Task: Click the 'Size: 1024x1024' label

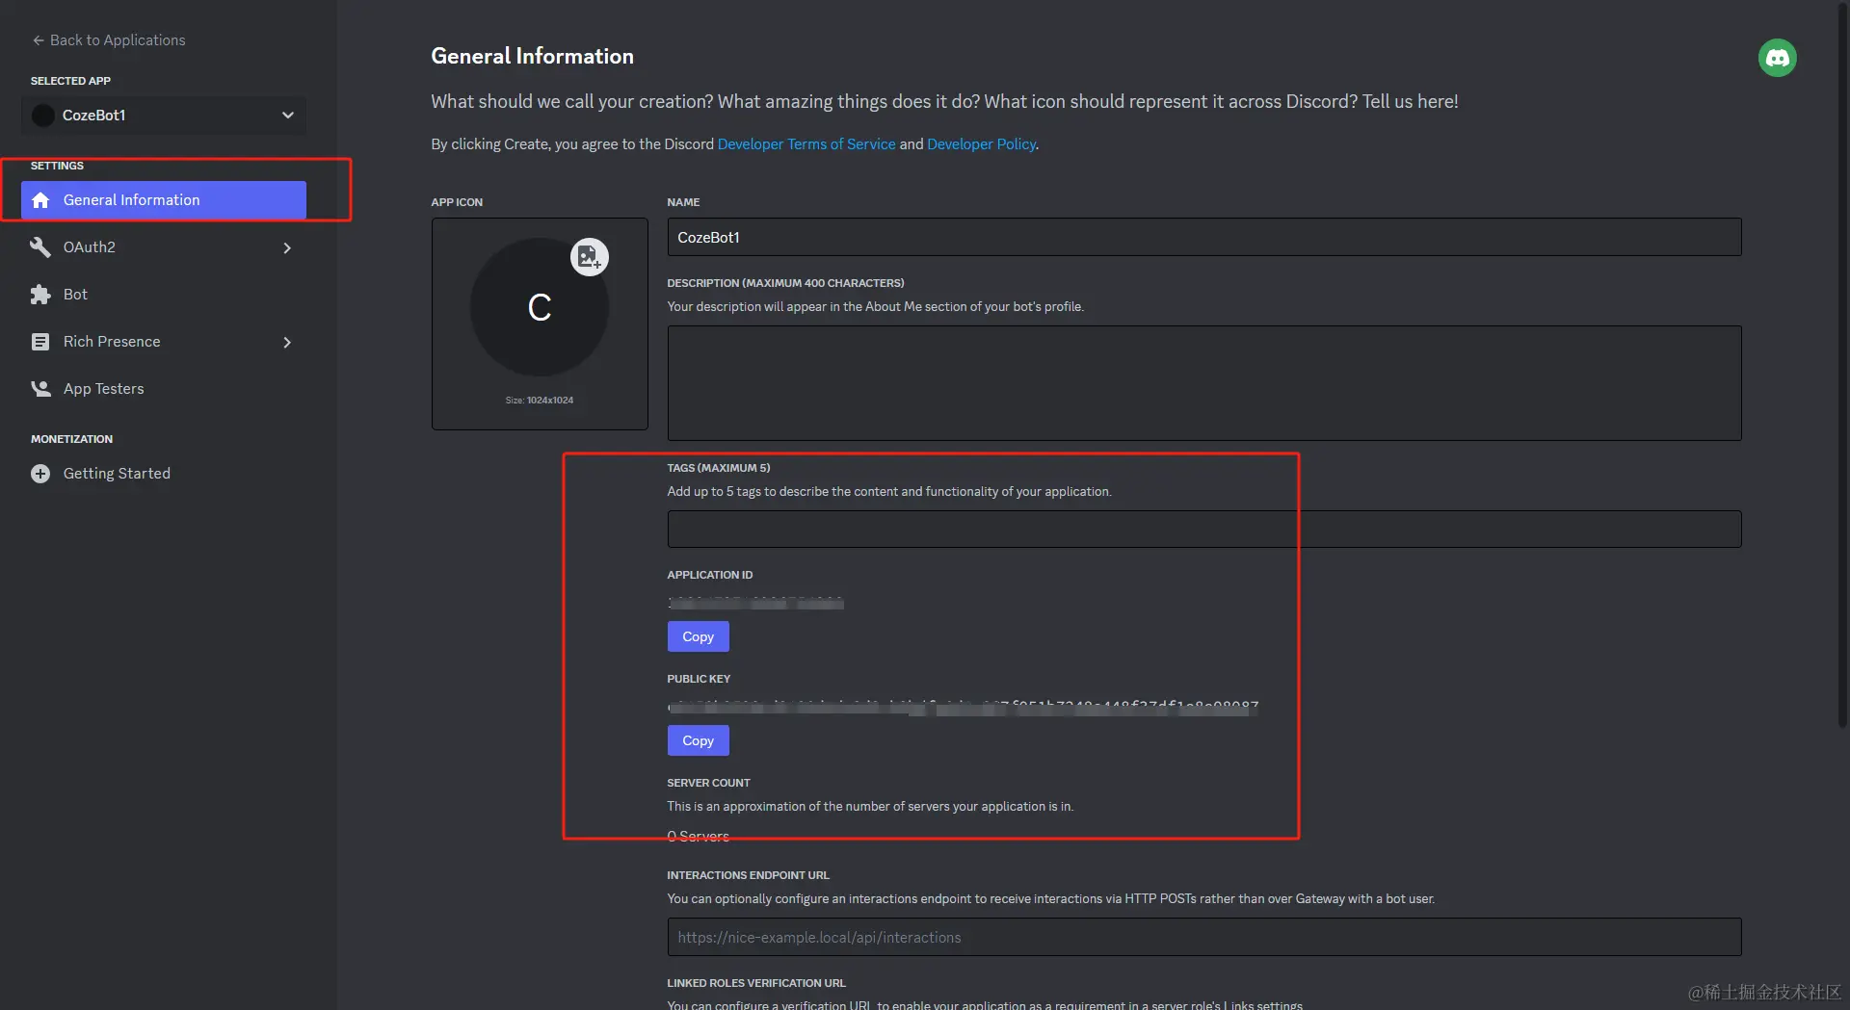Action: 540,401
